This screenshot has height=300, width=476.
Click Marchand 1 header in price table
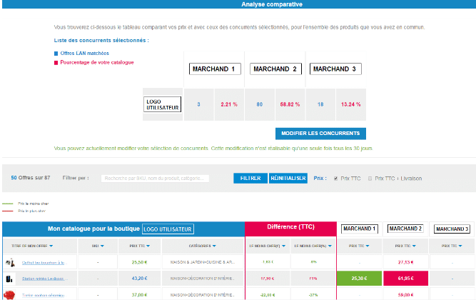pos(360,229)
